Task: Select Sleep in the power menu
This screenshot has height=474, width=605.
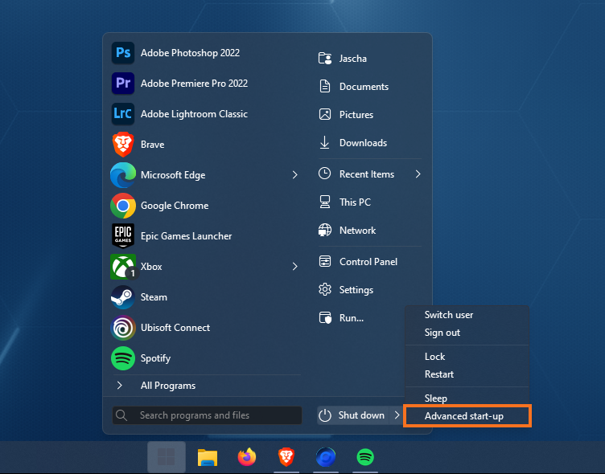Action: click(x=436, y=398)
